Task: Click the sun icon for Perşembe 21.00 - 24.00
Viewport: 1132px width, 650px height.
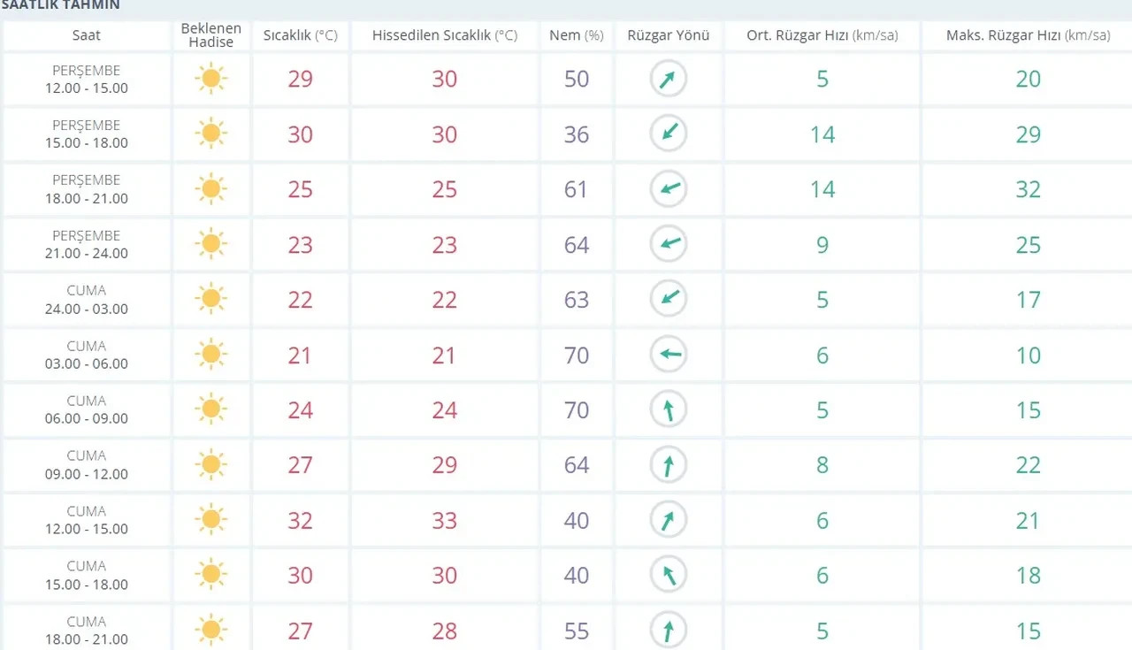Action: (x=210, y=244)
